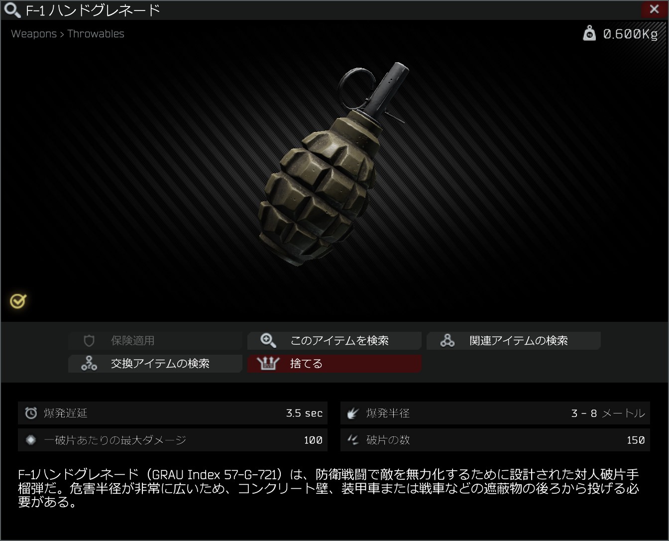Click the fragment count value 150
This screenshot has width=669, height=541.
click(636, 440)
